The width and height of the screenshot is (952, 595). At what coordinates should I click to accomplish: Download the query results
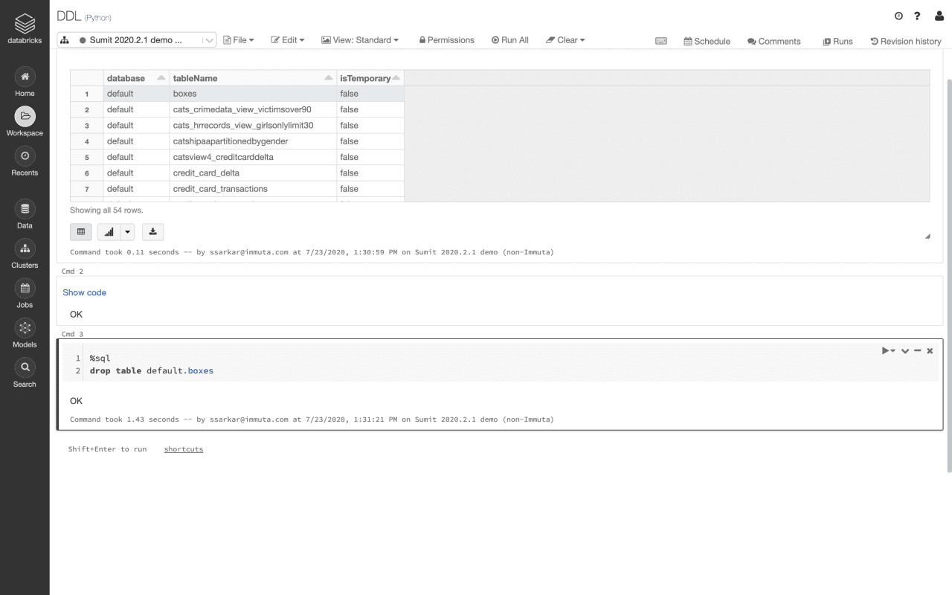152,232
